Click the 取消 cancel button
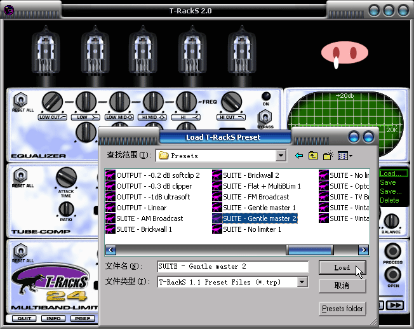This screenshot has width=414, height=329. click(x=342, y=286)
